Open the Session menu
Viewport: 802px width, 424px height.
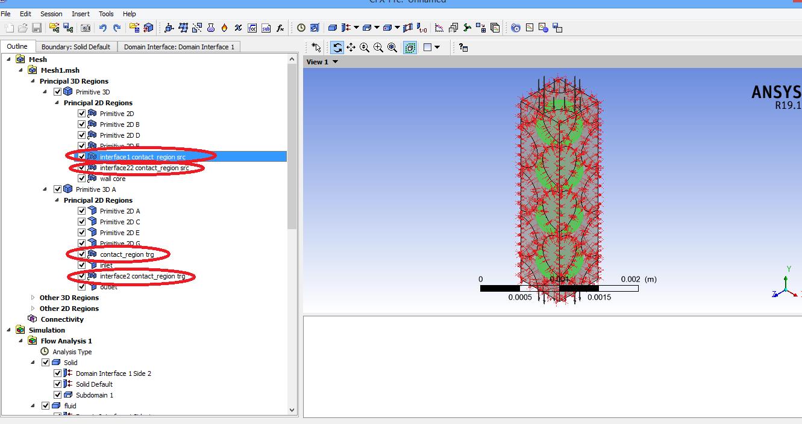(51, 13)
